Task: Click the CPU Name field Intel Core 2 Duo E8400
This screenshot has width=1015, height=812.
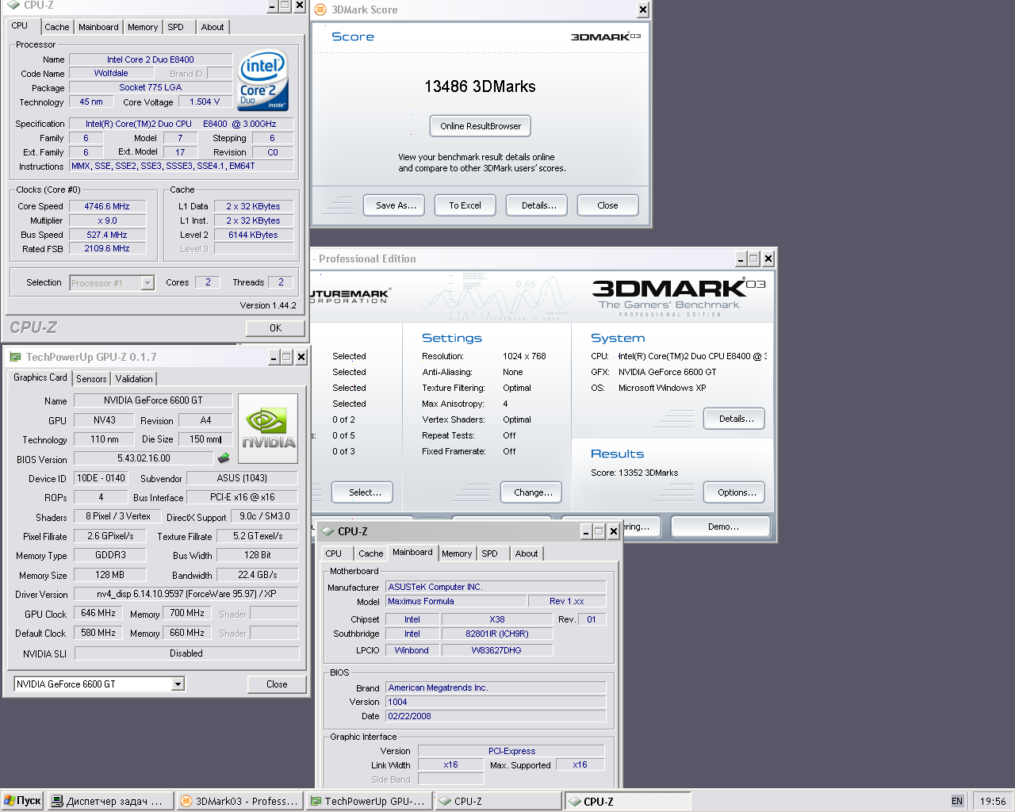Action: click(x=151, y=59)
